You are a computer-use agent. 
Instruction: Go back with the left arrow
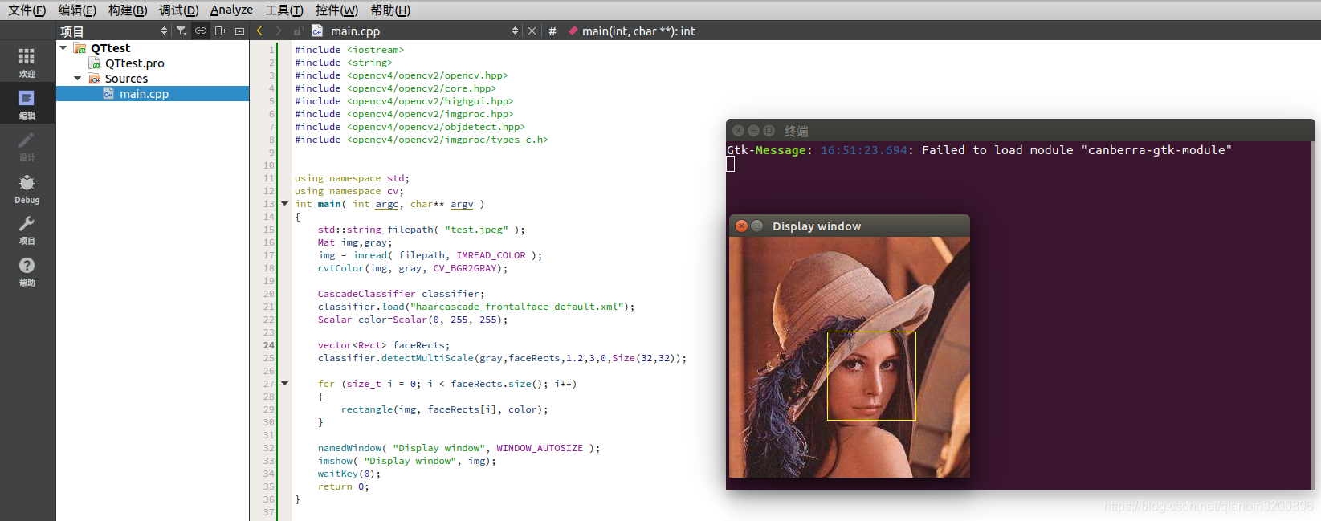259,31
